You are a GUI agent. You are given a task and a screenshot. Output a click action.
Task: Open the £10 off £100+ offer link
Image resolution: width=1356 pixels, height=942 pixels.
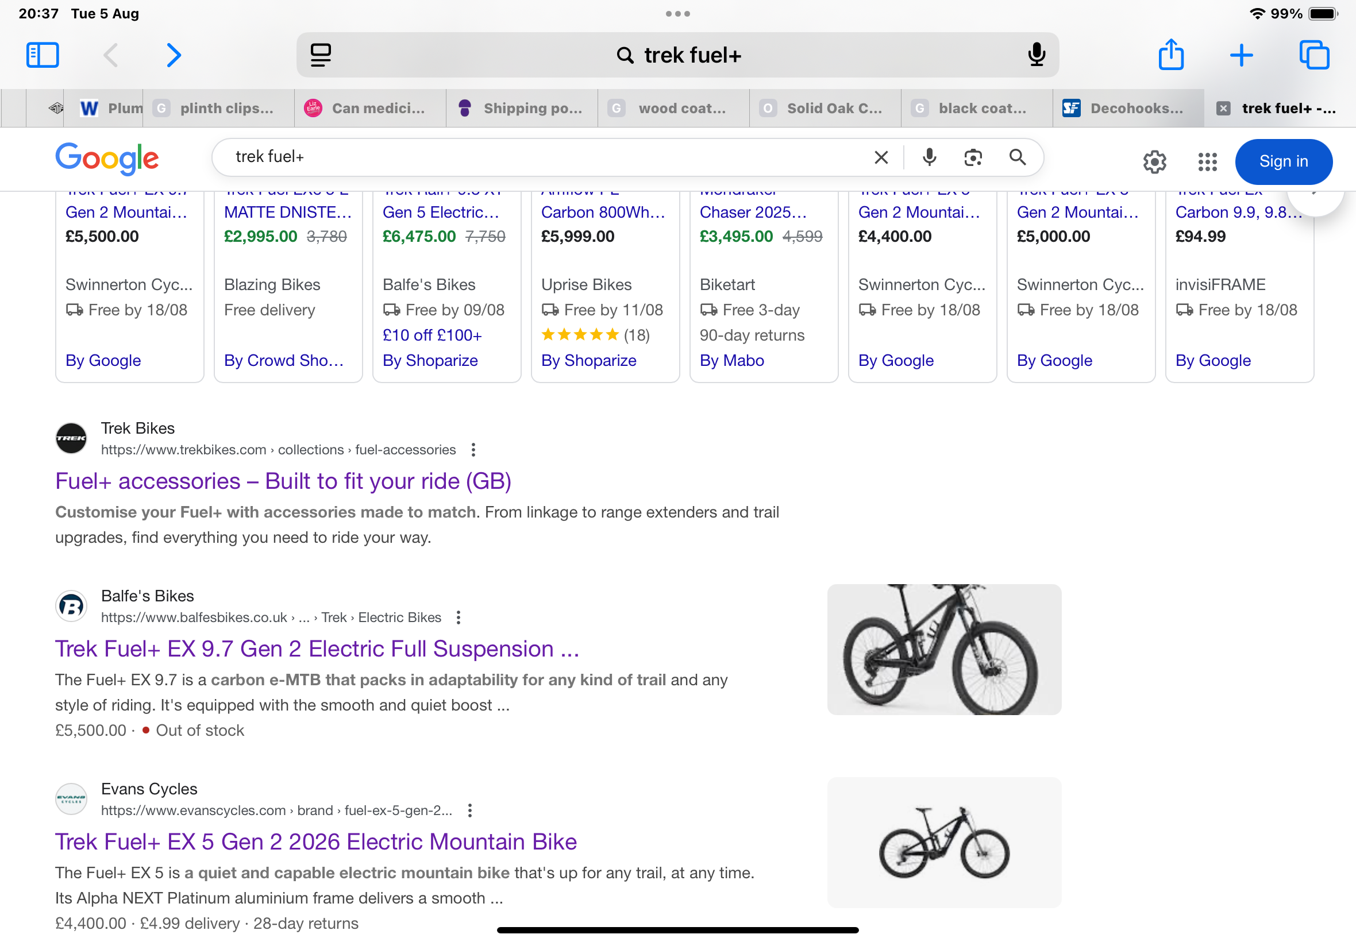tap(432, 335)
